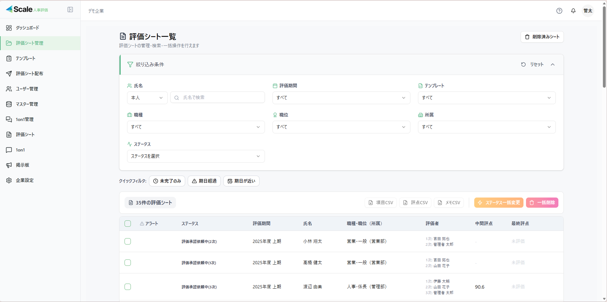The height and width of the screenshot is (302, 607).
Task: Expand the ステータスを選択 dropdown
Action: click(196, 156)
